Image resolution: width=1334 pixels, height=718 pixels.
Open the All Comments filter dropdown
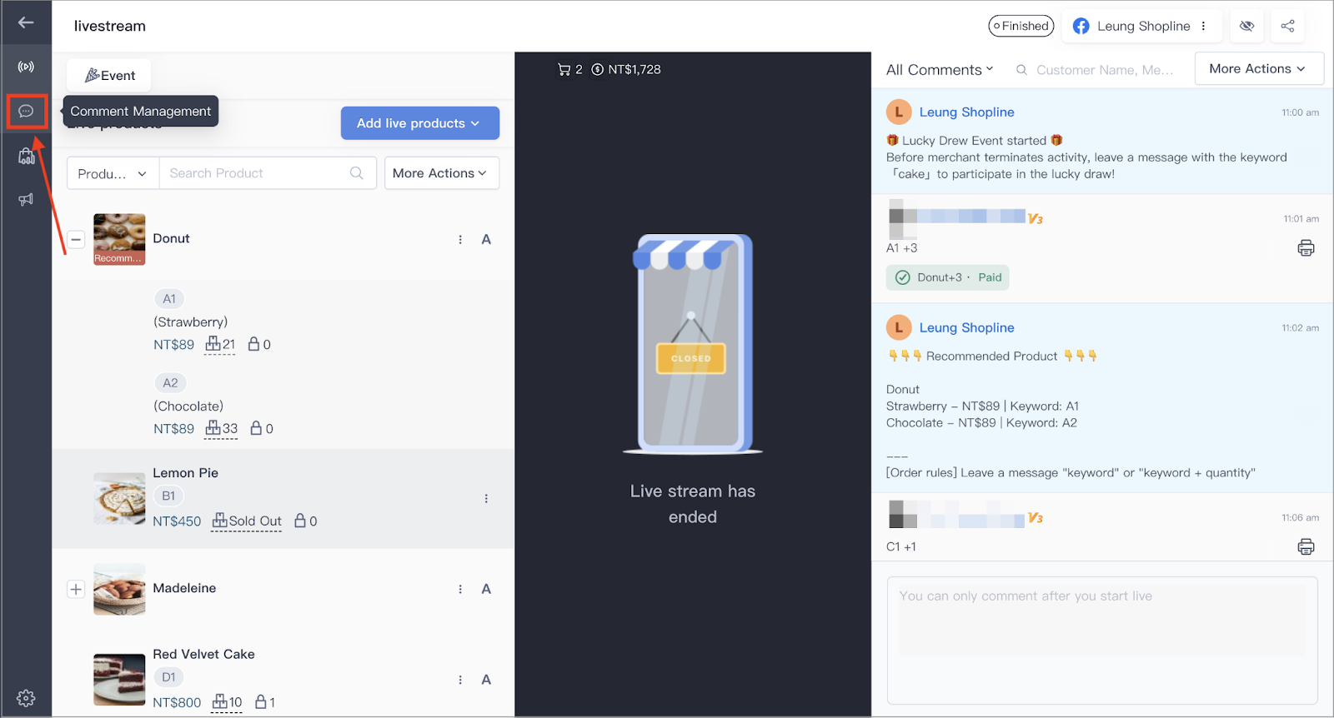pyautogui.click(x=940, y=70)
